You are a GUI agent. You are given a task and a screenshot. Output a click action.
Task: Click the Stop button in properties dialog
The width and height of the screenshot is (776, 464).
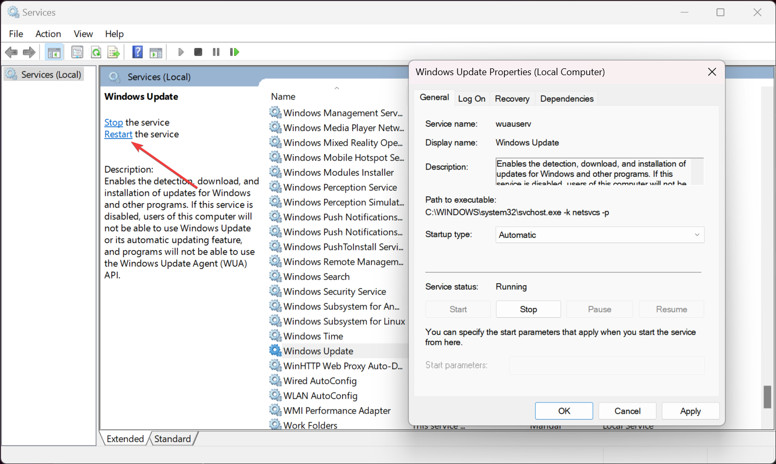pos(528,309)
